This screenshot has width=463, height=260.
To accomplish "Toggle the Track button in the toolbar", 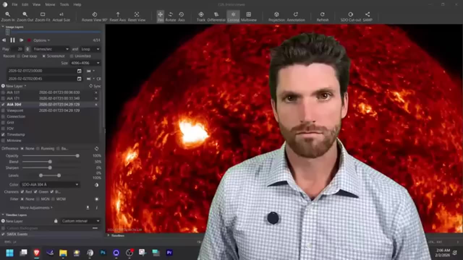I will pos(201,17).
